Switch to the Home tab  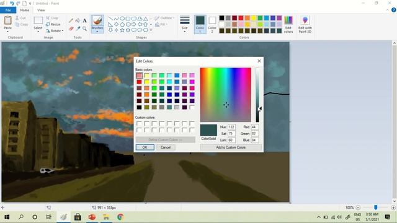click(25, 10)
